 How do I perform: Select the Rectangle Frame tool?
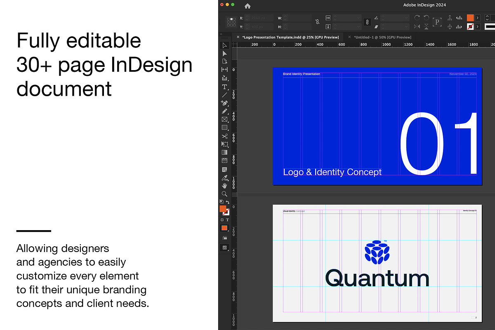pos(224,120)
